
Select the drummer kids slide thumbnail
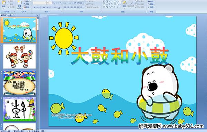[x=19, y=57]
